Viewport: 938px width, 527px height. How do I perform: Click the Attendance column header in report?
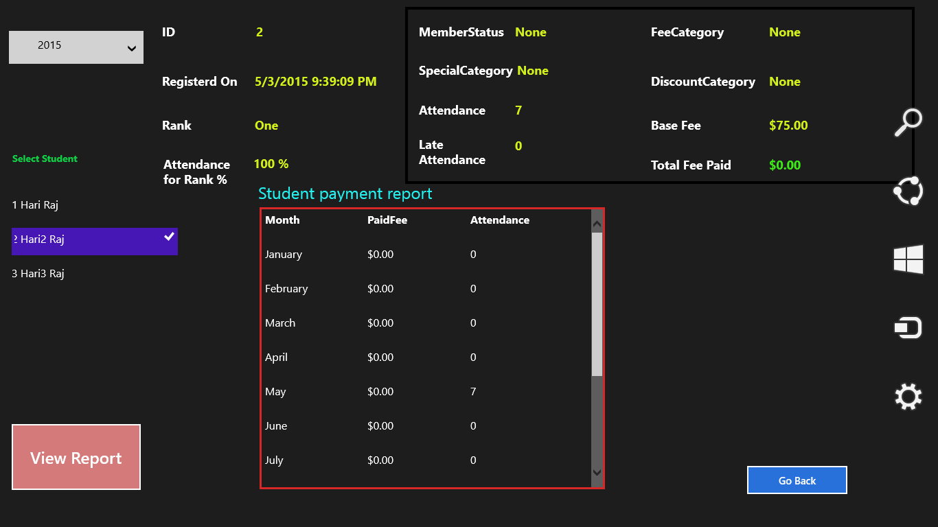[x=499, y=220]
